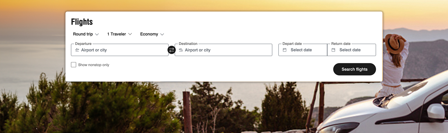Open the Round trip dropdown
This screenshot has width=448, height=133.
click(86, 34)
